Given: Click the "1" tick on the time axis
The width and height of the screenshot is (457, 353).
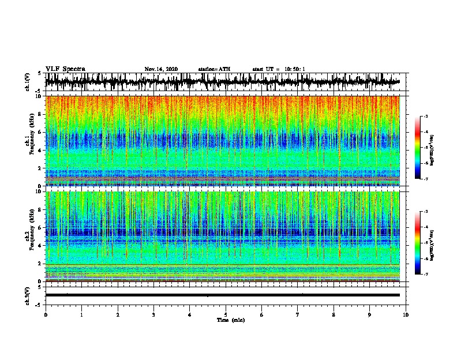Looking at the screenshot, I should click(x=81, y=315).
